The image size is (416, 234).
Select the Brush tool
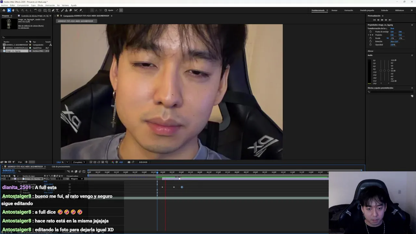[62, 10]
